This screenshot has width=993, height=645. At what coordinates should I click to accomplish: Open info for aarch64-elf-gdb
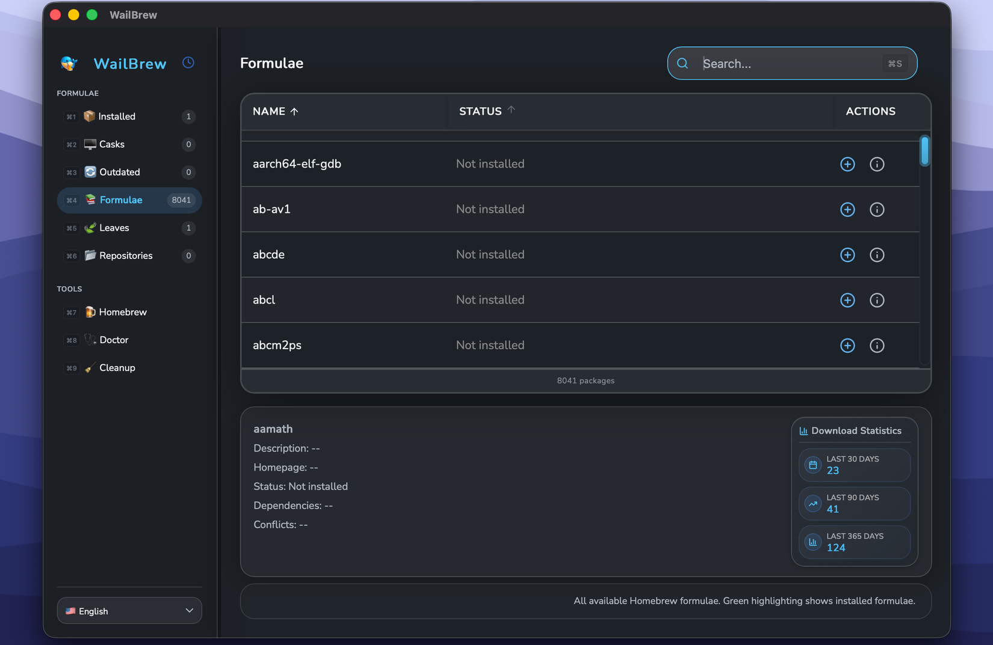(877, 164)
